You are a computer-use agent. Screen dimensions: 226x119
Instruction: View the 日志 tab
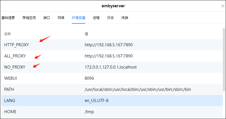[x=110, y=18]
